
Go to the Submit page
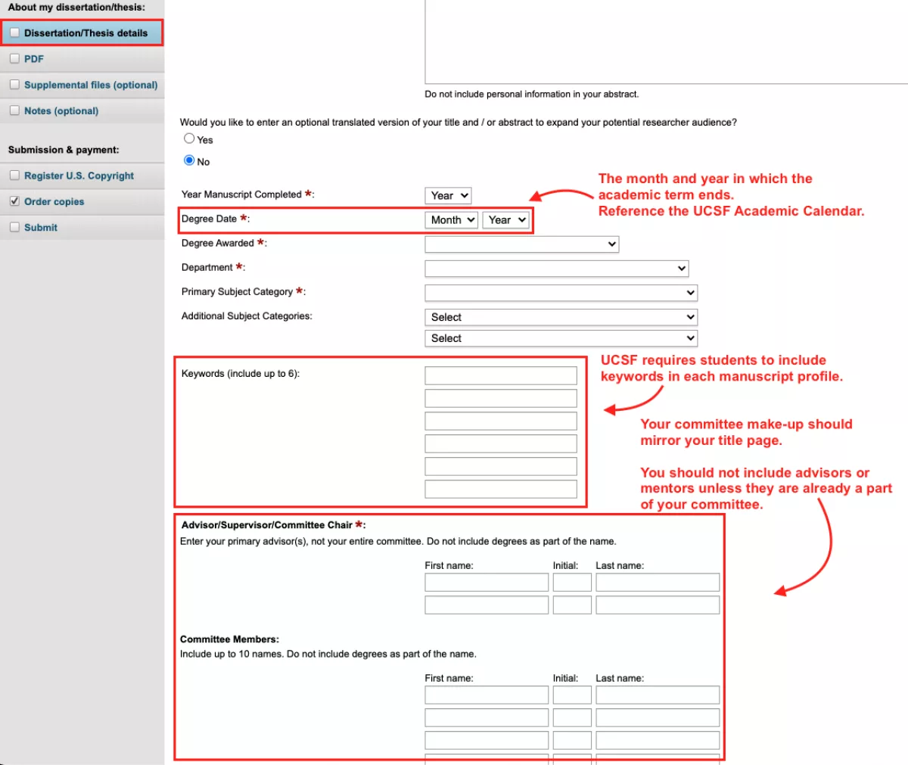[x=41, y=227]
